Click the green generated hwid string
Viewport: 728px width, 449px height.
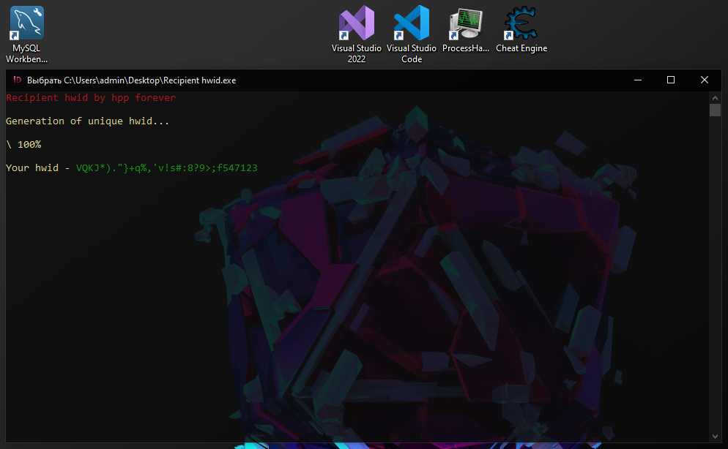(x=167, y=168)
